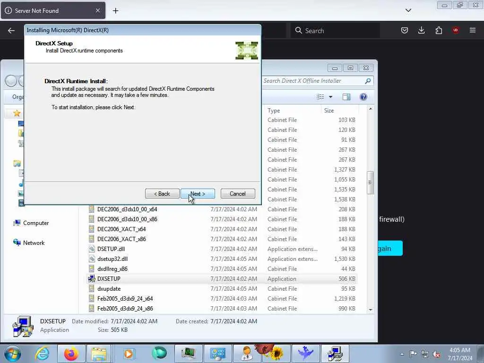The width and height of the screenshot is (484, 363).
Task: Click the Firefox Search field
Action: pos(335,31)
